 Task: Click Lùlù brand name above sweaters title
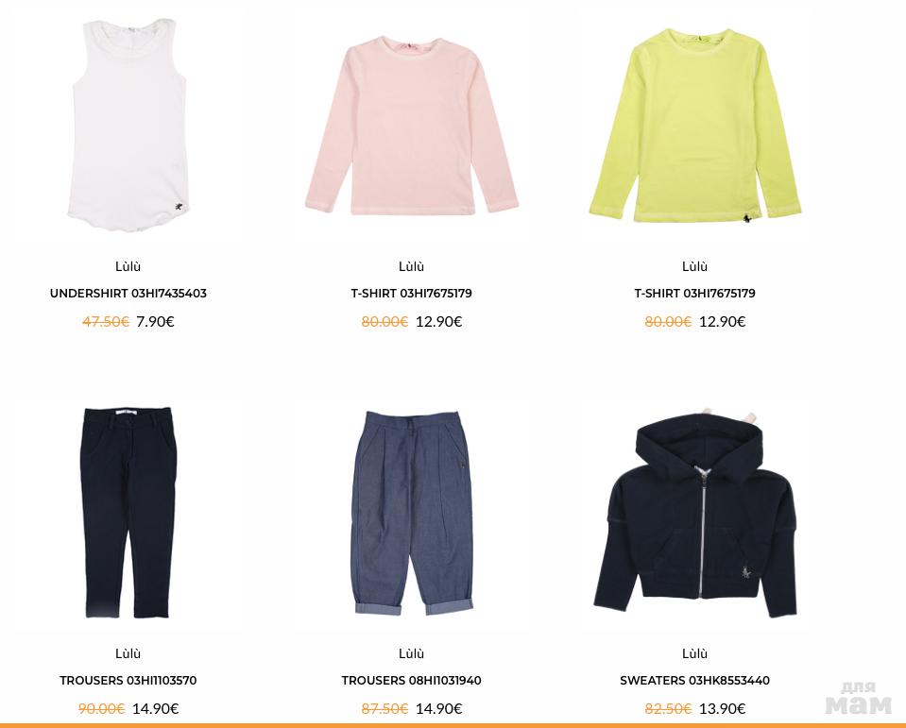point(695,653)
